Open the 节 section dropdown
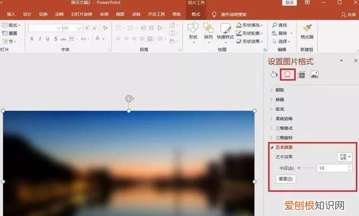Screen dimensions: 359x216 [x=9, y=41]
